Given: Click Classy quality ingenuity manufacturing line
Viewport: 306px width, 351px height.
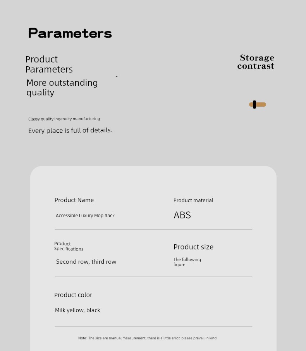Looking at the screenshot, I should coord(64,119).
